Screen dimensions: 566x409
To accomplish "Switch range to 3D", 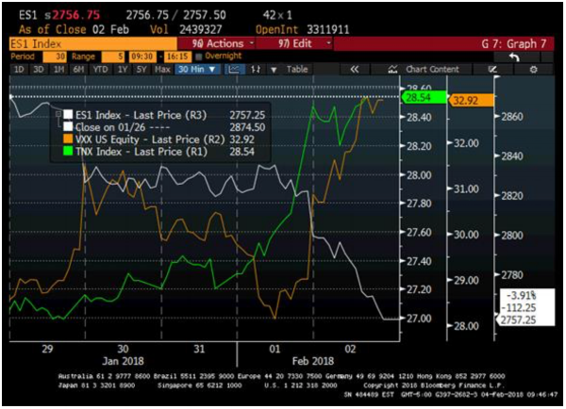I will (39, 69).
